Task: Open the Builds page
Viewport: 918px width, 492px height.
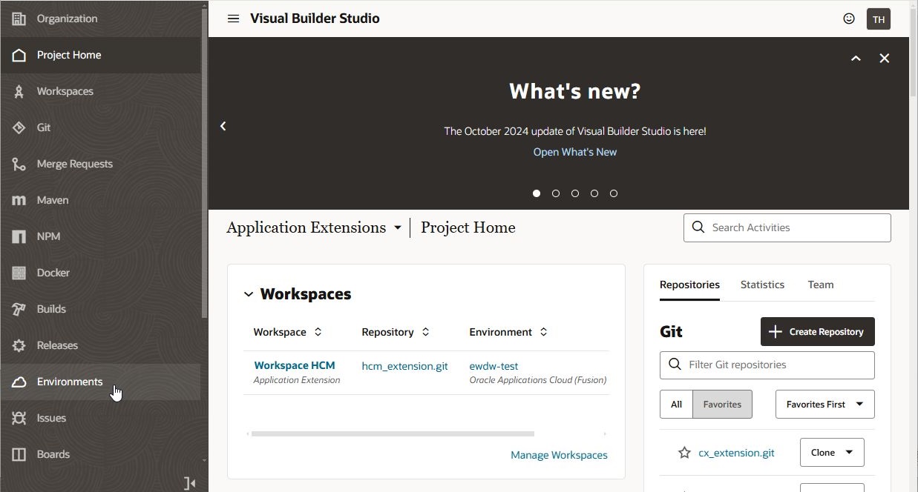Action: point(51,309)
